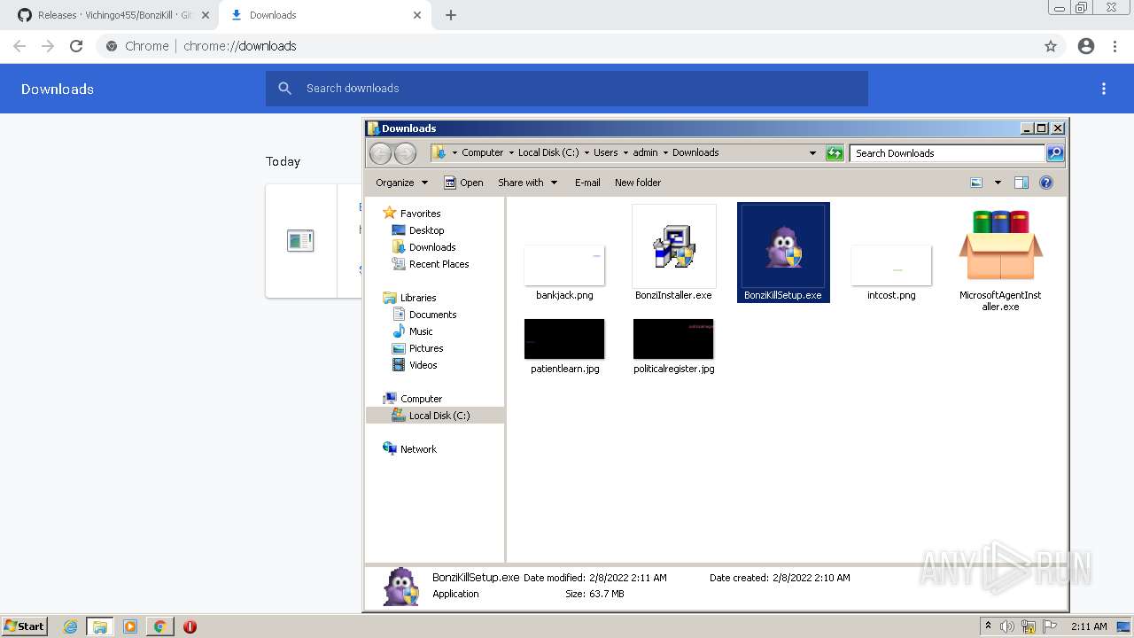Select the bankjack.png thumbnail

(564, 265)
